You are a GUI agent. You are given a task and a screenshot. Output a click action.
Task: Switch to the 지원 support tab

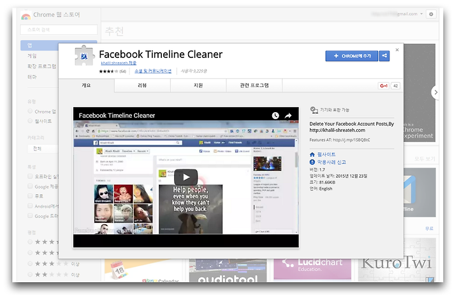(198, 85)
